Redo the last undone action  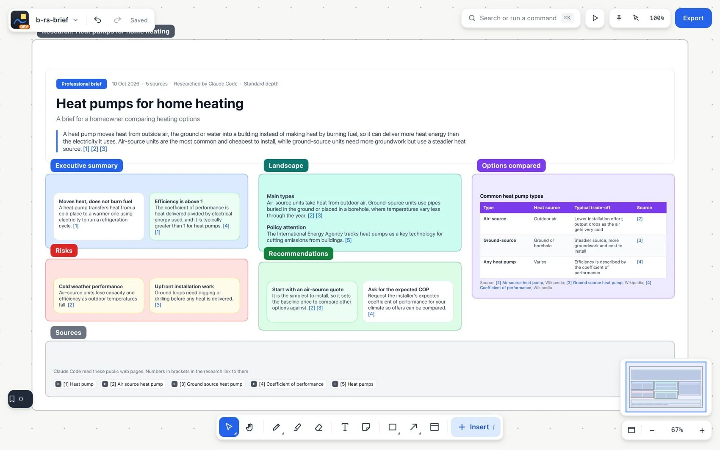[117, 20]
